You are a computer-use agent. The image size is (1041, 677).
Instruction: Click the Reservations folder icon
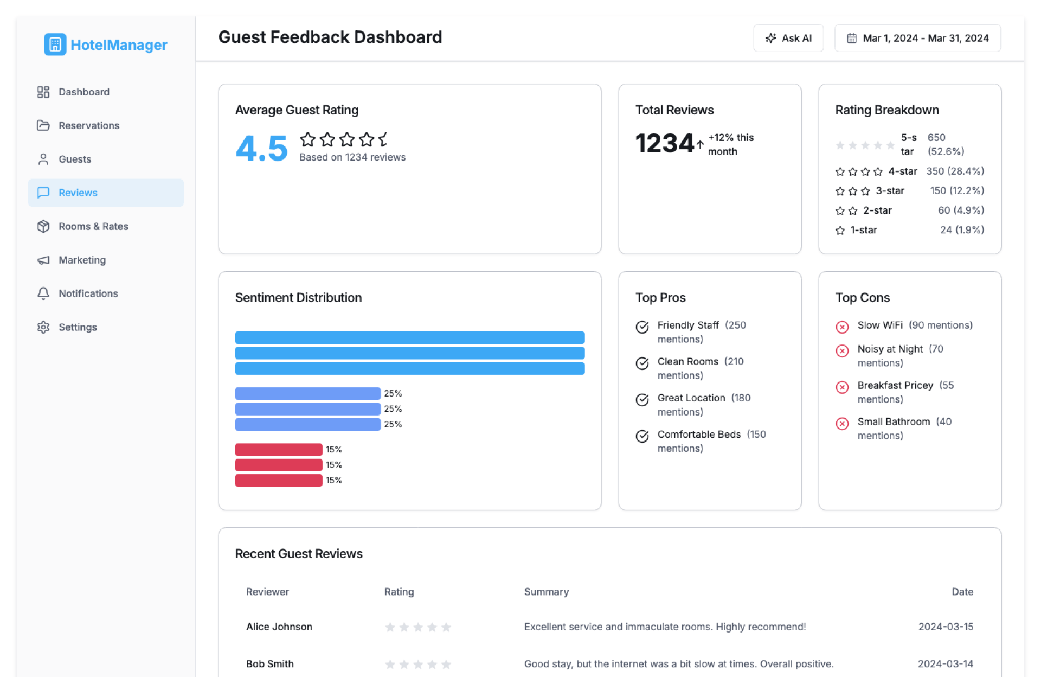43,125
